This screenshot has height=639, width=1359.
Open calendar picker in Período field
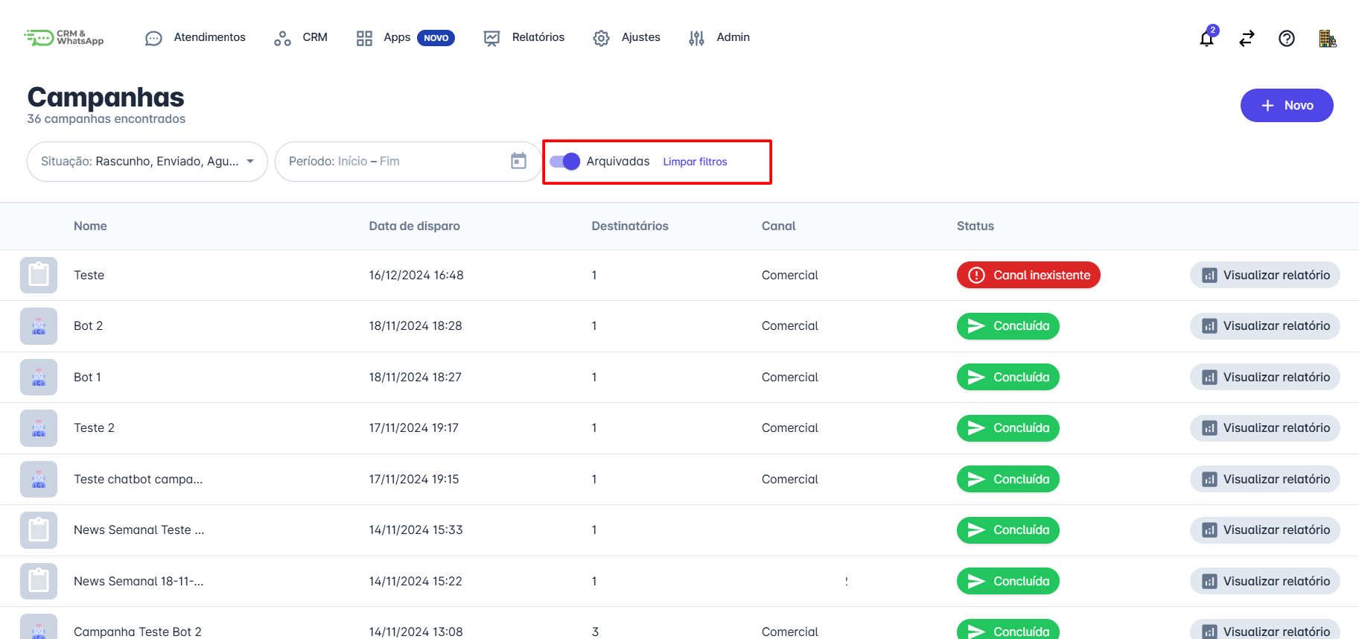[x=518, y=161]
